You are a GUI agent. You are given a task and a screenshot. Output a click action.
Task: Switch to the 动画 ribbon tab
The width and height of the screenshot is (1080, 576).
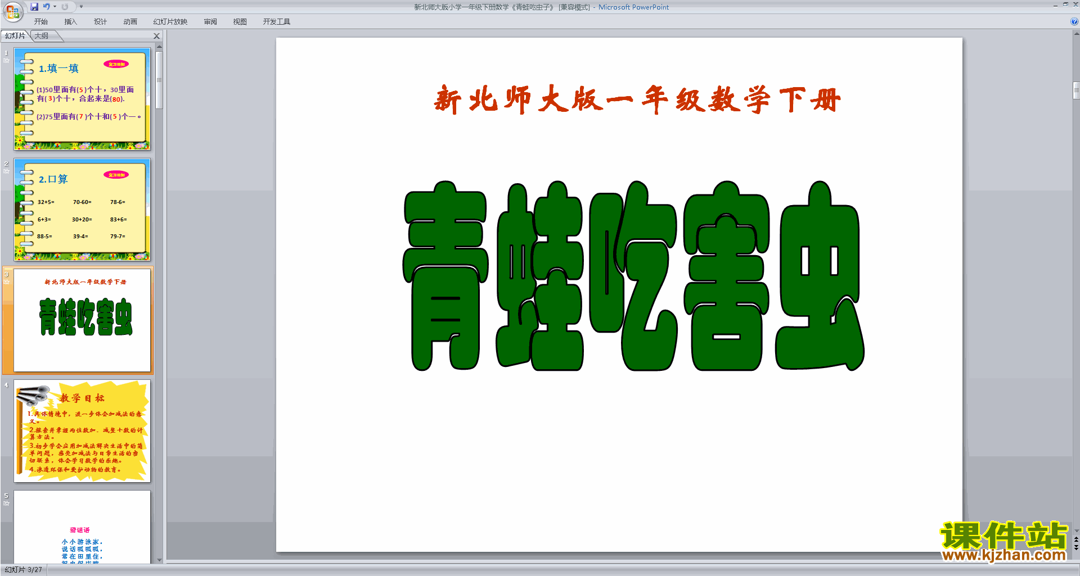[x=130, y=22]
